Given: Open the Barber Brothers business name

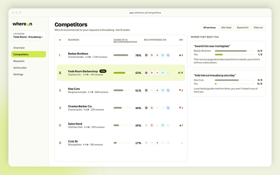Looking at the screenshot, I should (x=78, y=54).
